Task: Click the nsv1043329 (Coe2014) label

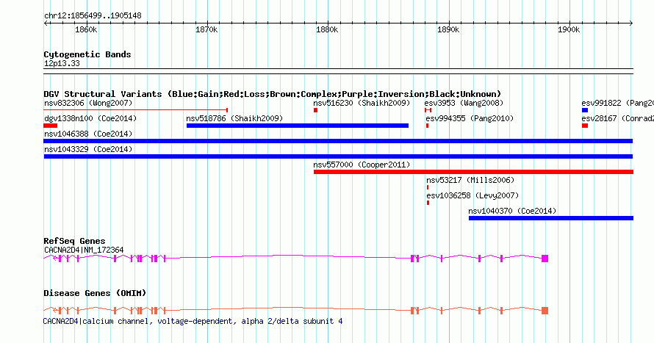Action: coord(88,149)
